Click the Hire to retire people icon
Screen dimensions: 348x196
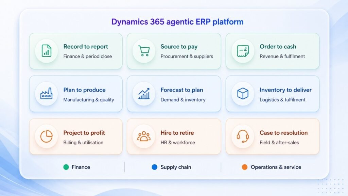point(144,136)
